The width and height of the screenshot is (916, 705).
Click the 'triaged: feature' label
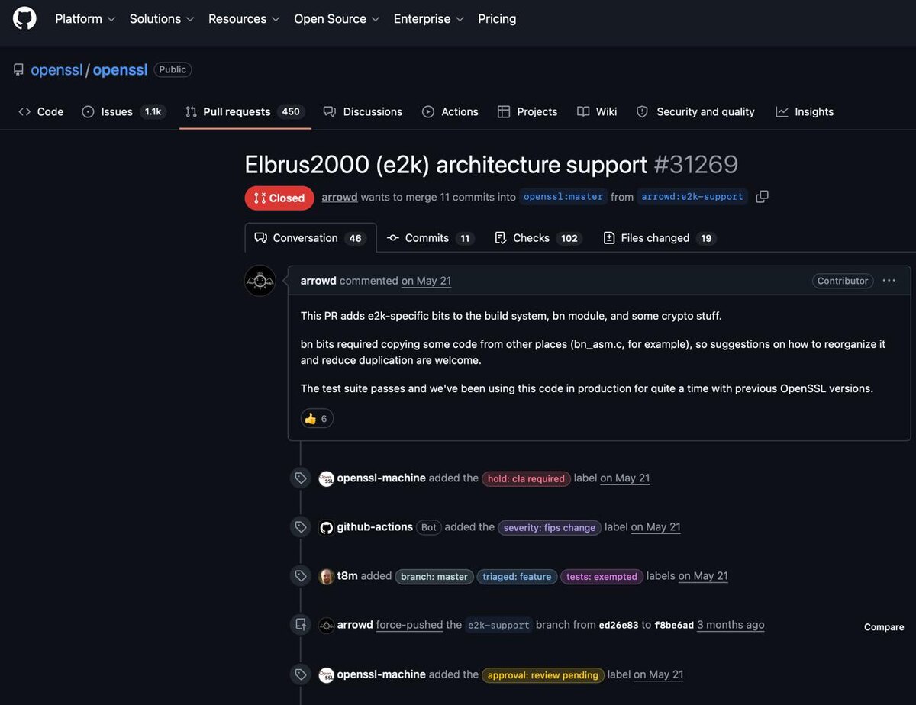[517, 576]
